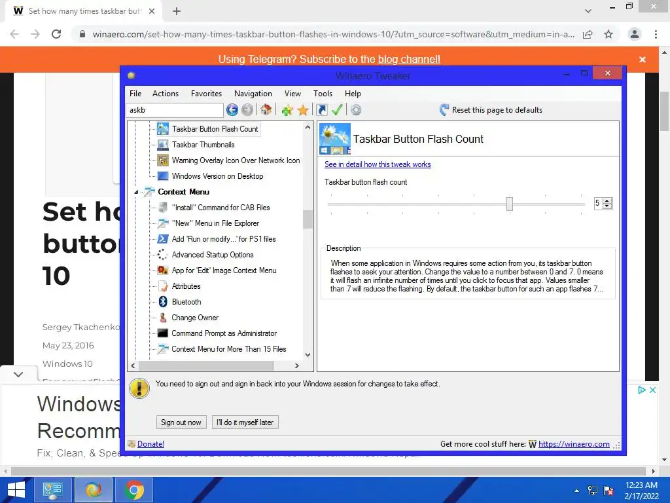Dismiss the orange Telegram banner
Screen dimensions: 670x503
click(643, 60)
